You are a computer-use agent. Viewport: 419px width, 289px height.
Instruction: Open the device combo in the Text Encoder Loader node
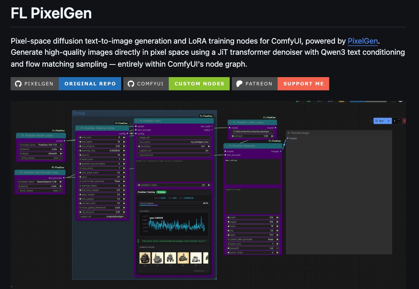40,186
